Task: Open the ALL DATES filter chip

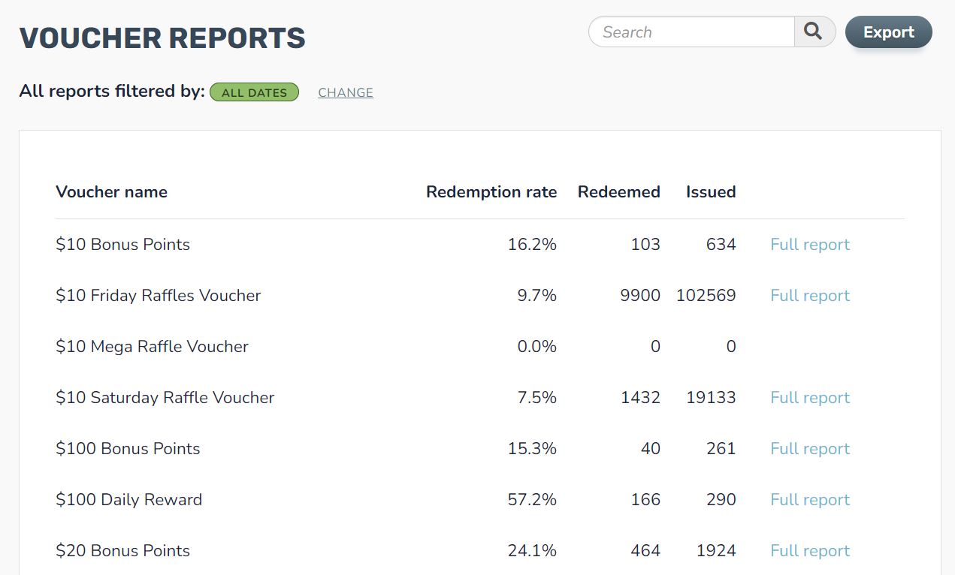Action: click(254, 92)
